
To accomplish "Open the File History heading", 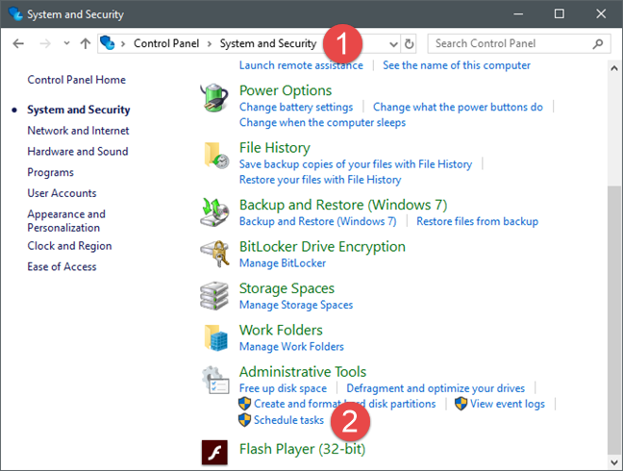I will click(275, 148).
